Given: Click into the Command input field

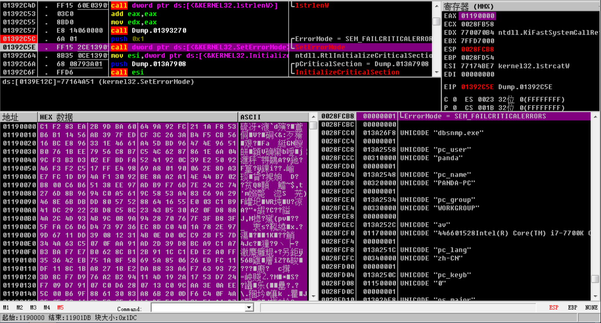Looking at the screenshot, I should 198,308.
